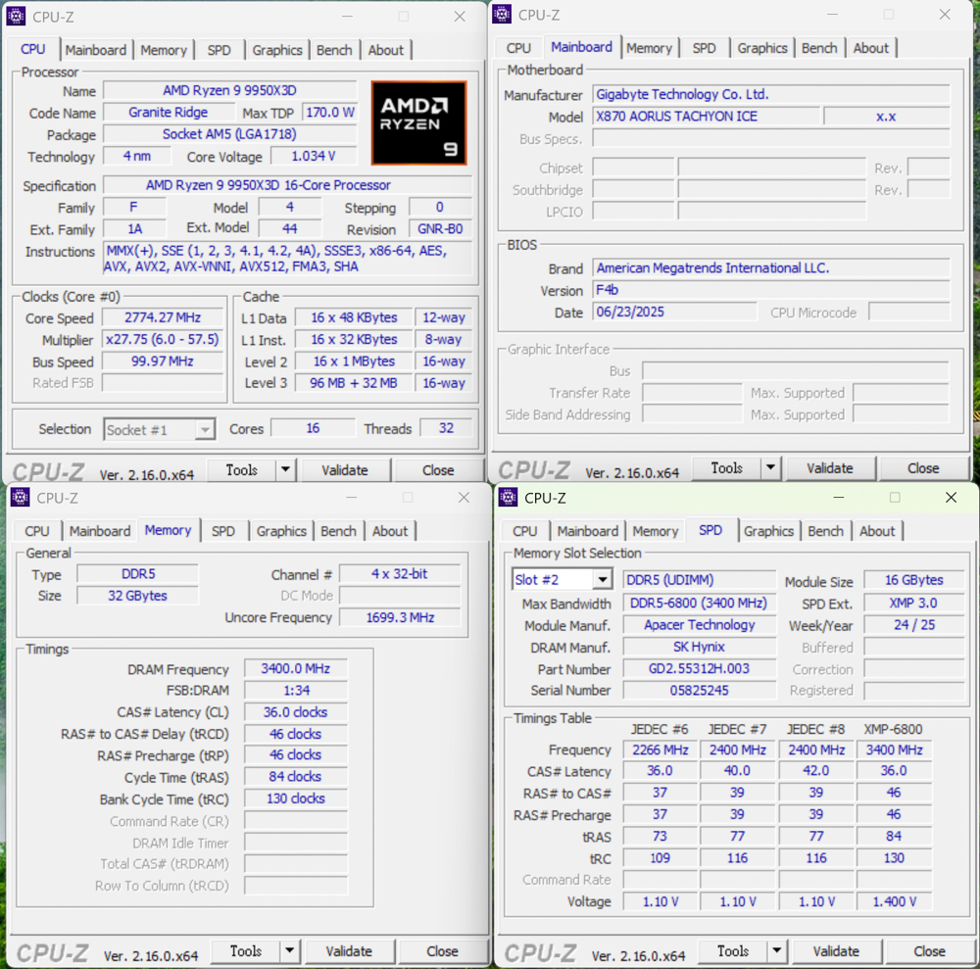
Task: Switch to the CPU tab in the Memory Slot Selection window
Action: 525,531
